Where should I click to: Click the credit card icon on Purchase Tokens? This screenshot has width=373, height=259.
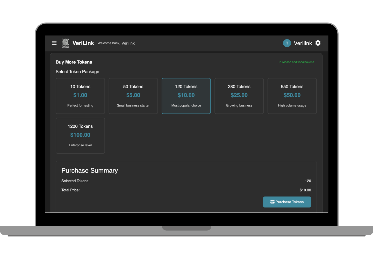[x=272, y=202]
